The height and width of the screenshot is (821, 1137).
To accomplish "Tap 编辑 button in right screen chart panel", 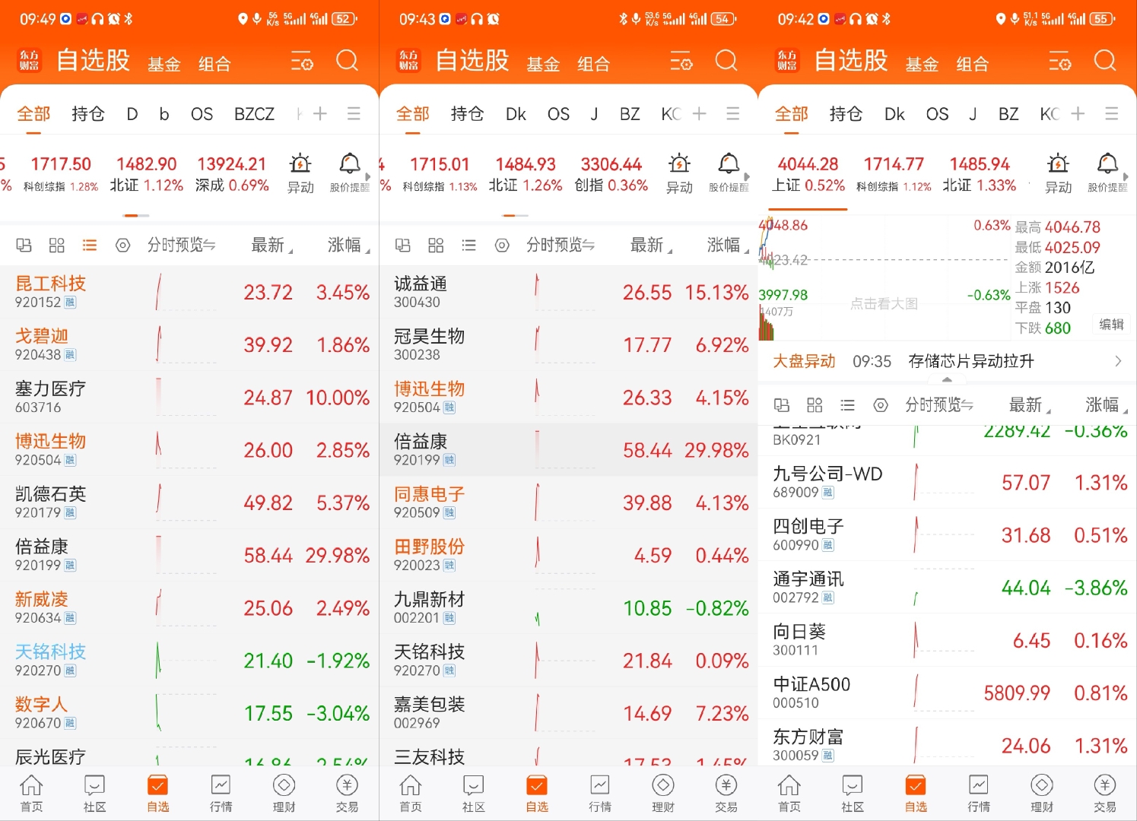I will pyautogui.click(x=1111, y=325).
